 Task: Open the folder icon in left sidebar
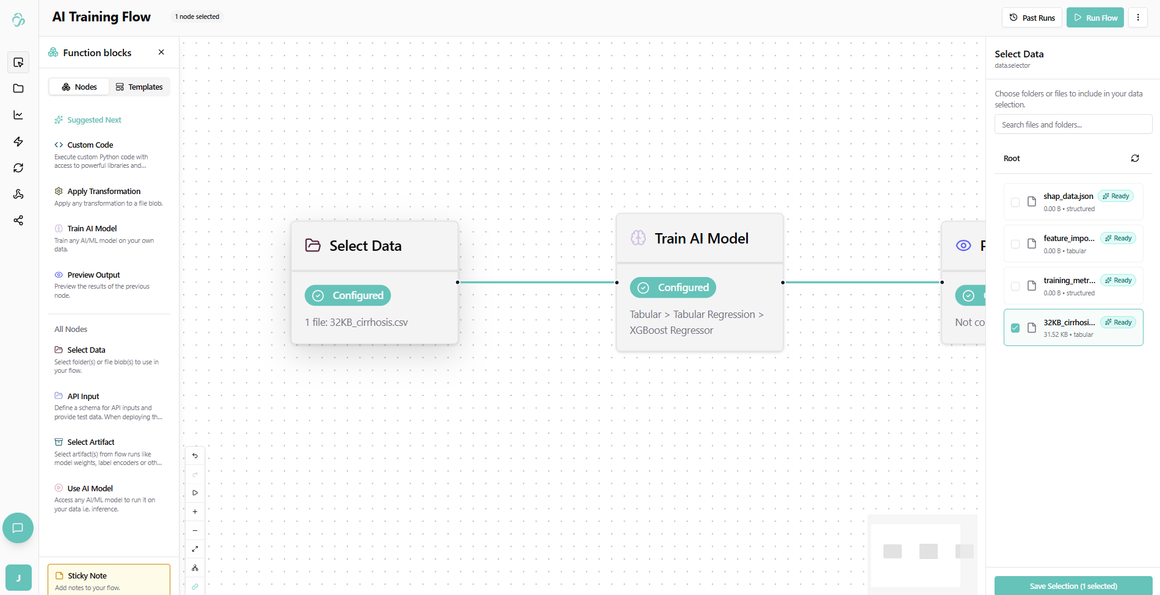click(x=18, y=88)
